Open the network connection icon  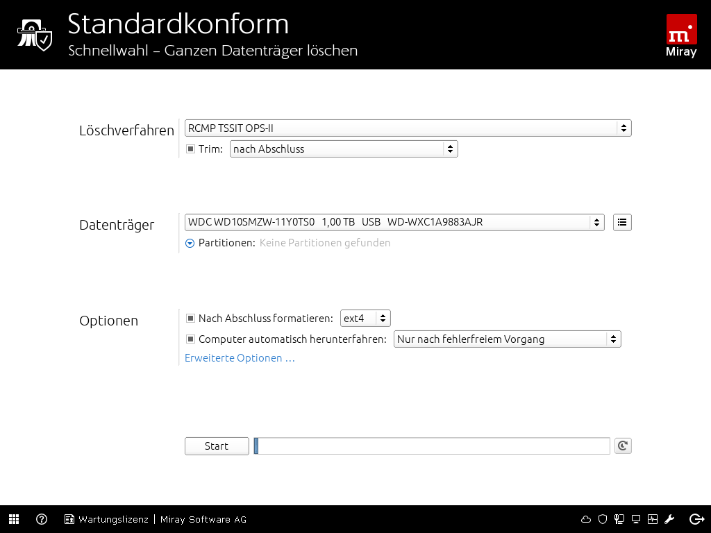click(x=619, y=519)
